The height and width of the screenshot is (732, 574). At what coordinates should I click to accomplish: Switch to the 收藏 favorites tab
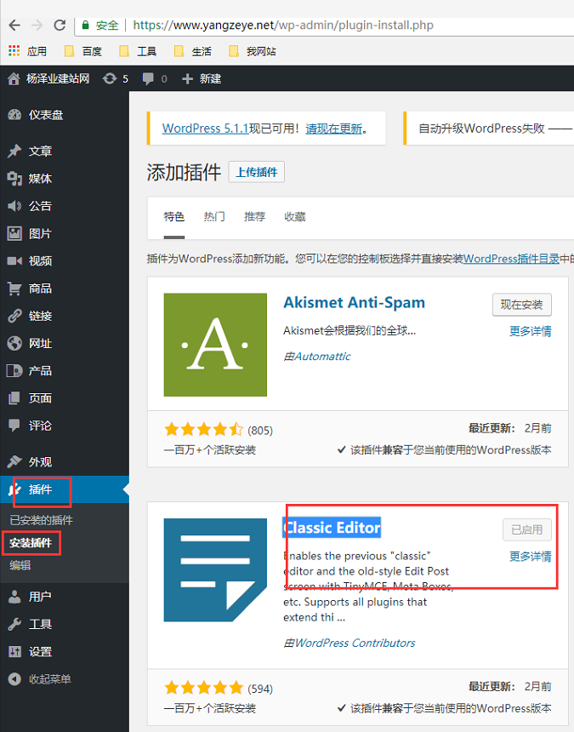click(295, 216)
